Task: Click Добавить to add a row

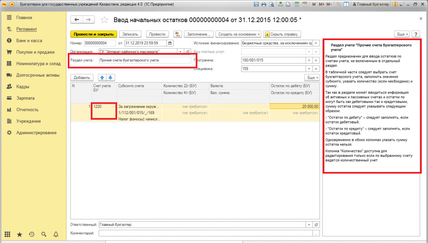Action: coord(82,77)
